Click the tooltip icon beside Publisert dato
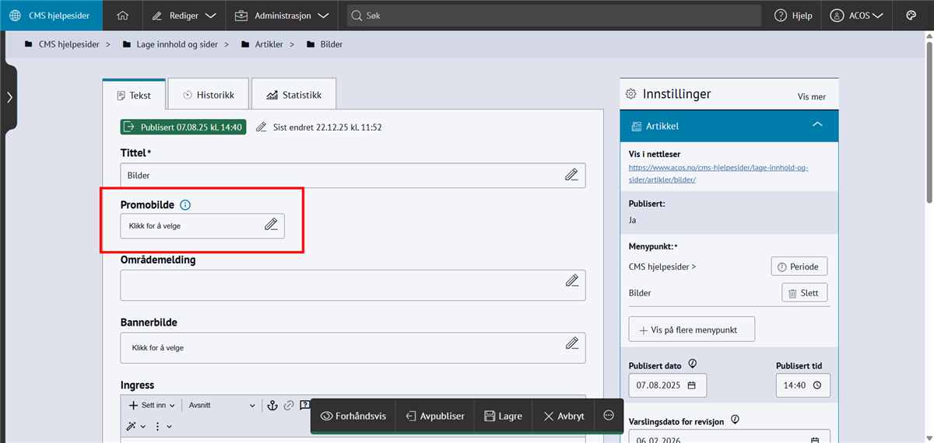 692,364
